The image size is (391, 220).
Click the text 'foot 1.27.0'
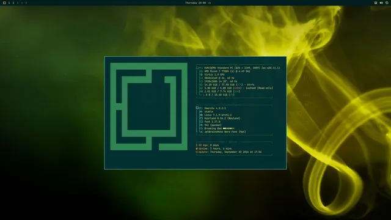coord(213,122)
